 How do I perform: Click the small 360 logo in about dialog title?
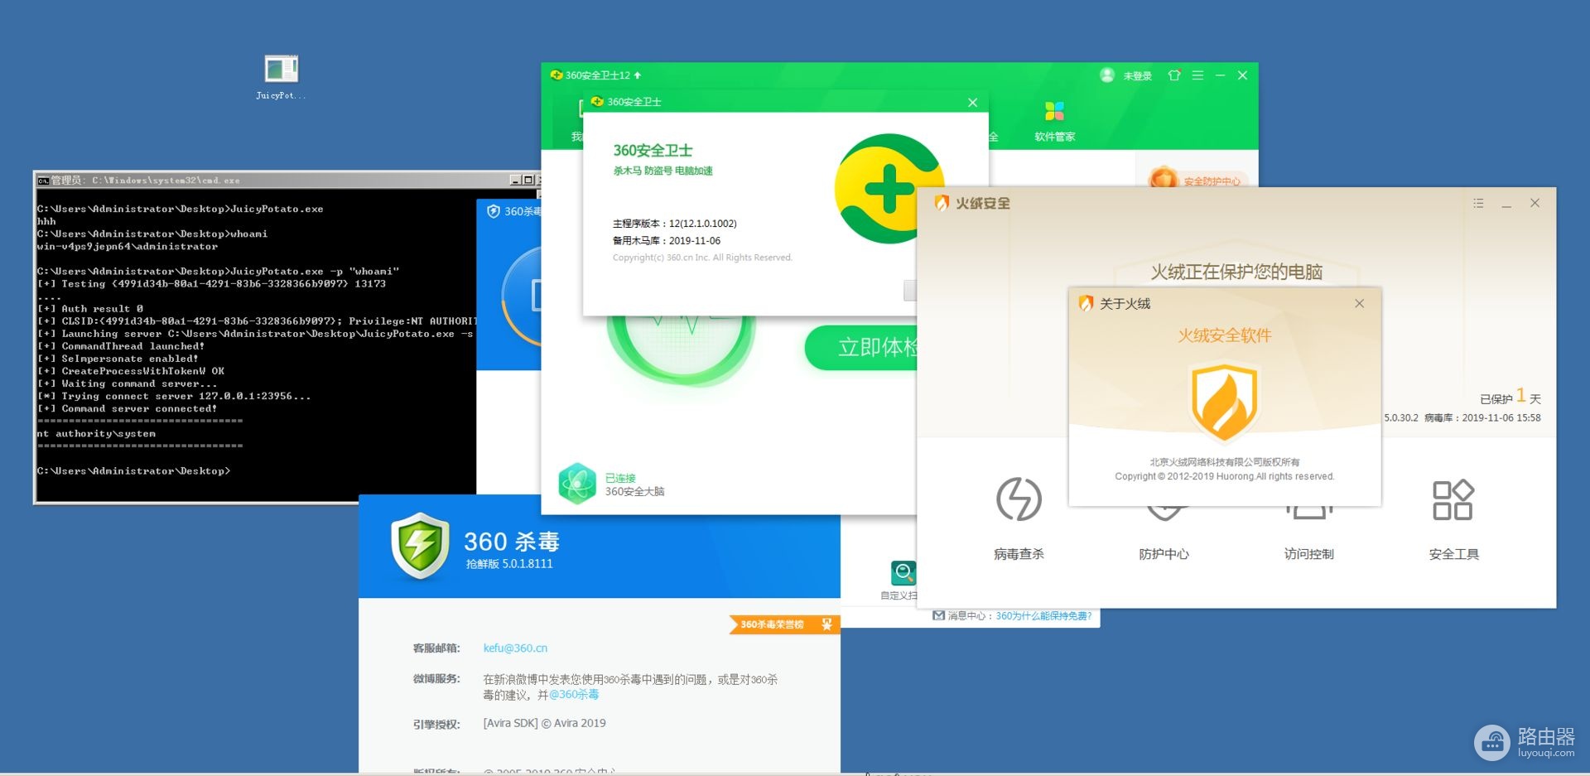point(597,102)
